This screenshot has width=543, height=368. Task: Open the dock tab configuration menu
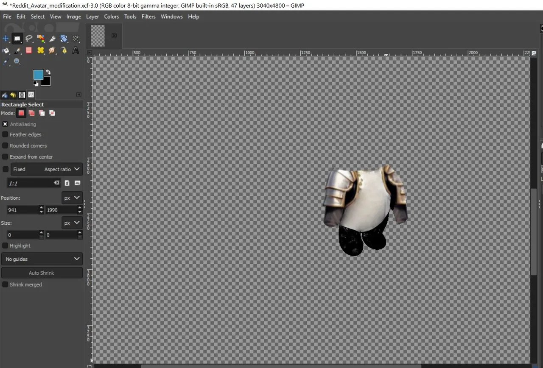pyautogui.click(x=78, y=95)
